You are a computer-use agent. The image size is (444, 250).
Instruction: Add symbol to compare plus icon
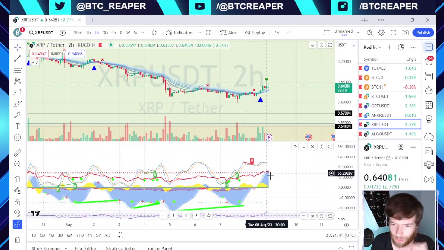coord(62,33)
